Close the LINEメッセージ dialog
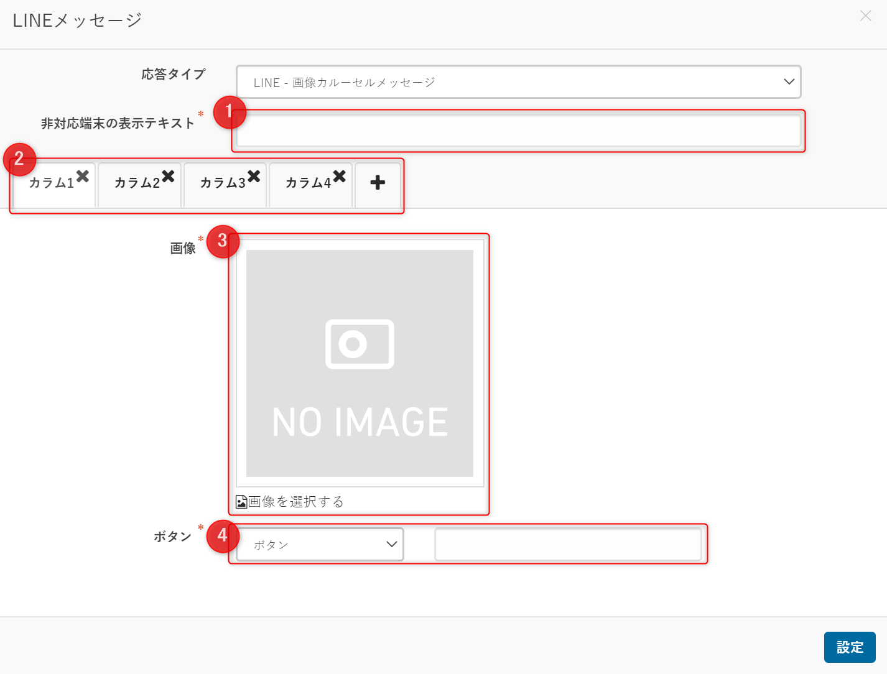Screen dimensions: 887x674 (x=865, y=16)
